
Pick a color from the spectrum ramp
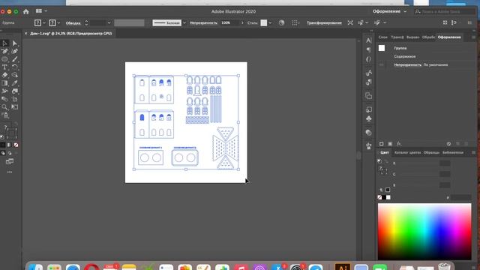(424, 232)
